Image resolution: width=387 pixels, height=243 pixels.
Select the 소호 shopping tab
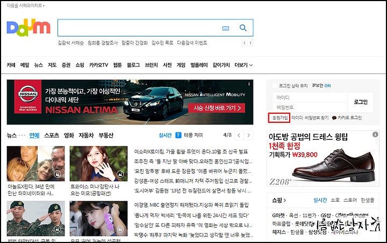pos(335,200)
